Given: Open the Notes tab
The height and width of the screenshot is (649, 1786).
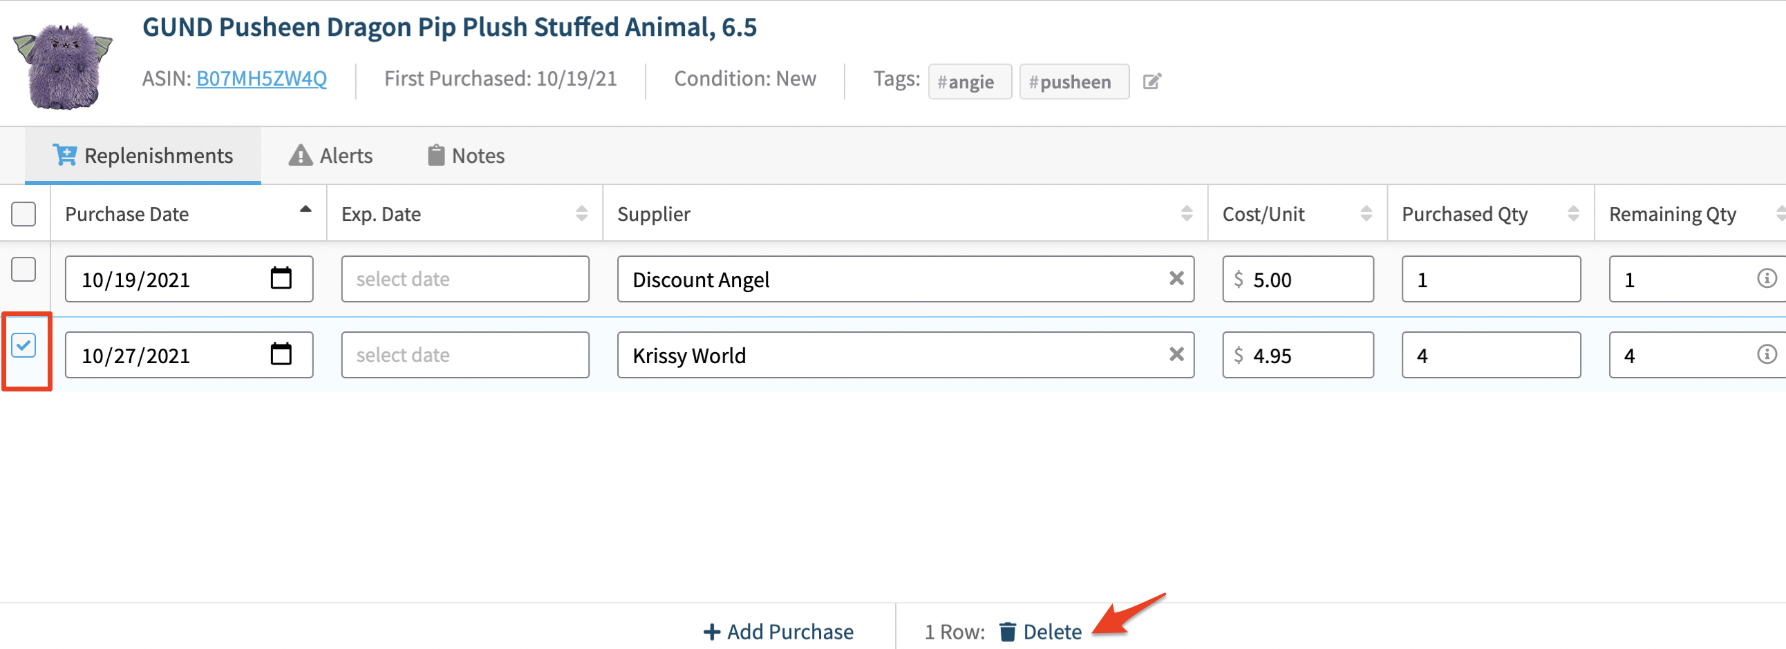Looking at the screenshot, I should (466, 156).
